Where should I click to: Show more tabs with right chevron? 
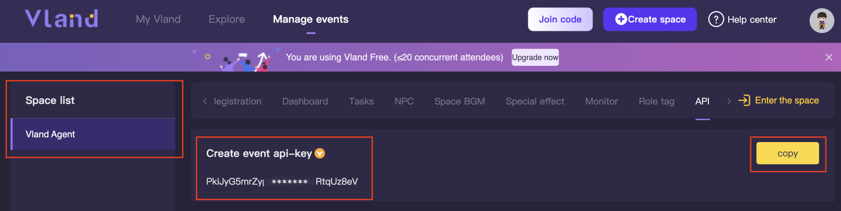pyautogui.click(x=729, y=101)
